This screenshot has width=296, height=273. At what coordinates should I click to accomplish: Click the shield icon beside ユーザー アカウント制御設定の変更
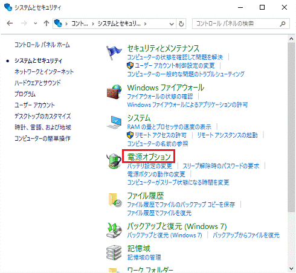tap(130, 66)
